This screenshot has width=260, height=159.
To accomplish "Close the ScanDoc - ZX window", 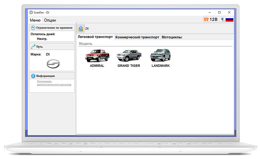I will pos(229,12).
